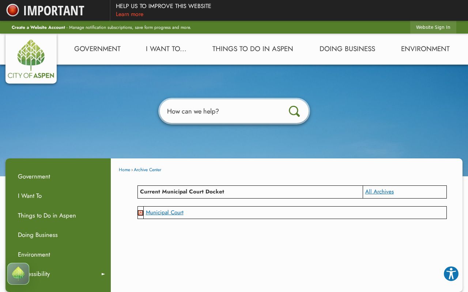Viewport: 468px width, 292px height.
Task: Click HELP US TO IMPROVE THIS WEBSITE text
Action: 163,6
